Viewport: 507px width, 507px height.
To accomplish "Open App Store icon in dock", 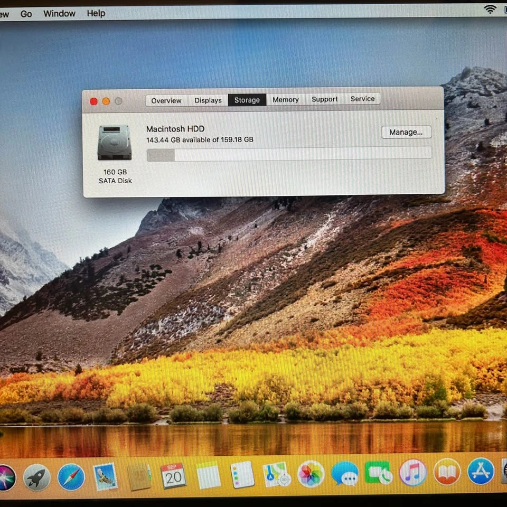I will point(481,471).
